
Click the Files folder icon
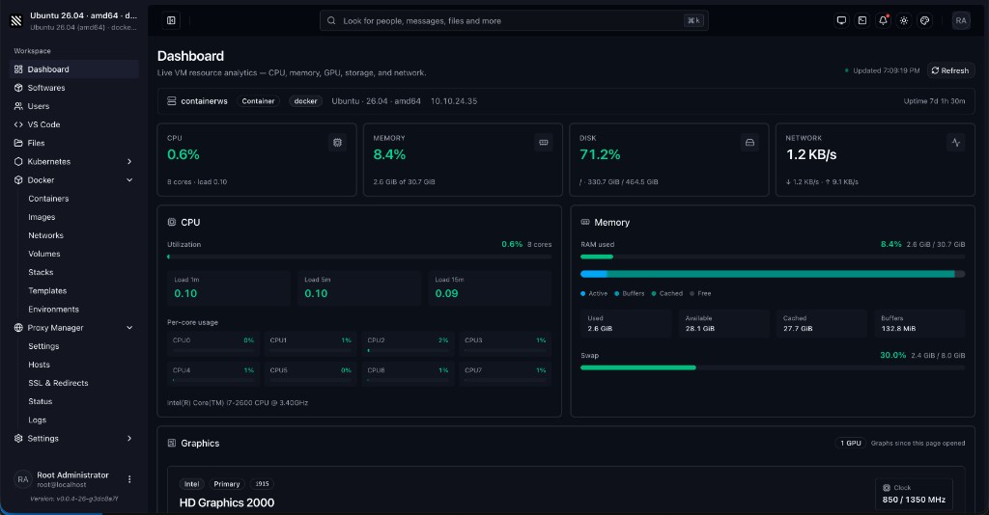(x=18, y=143)
